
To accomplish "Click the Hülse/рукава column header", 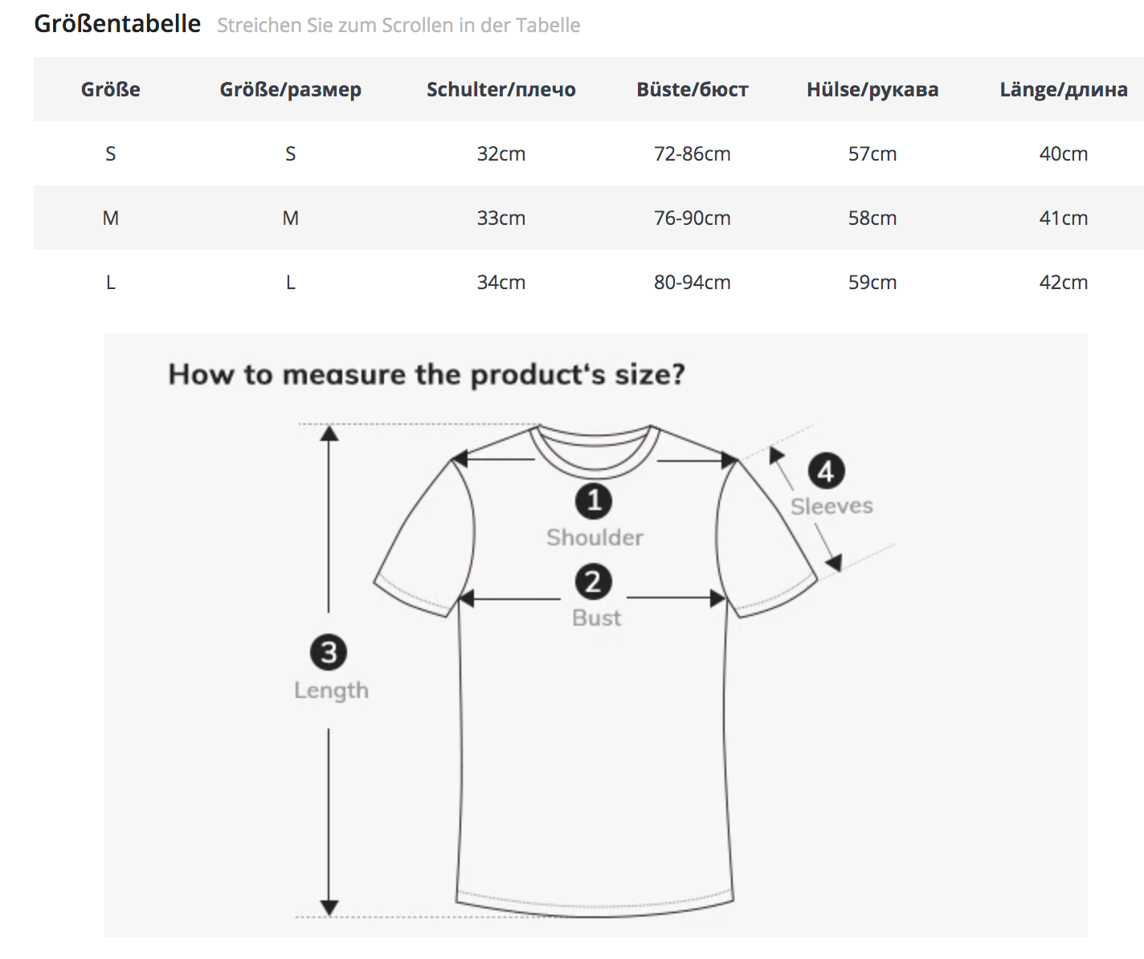I will (x=872, y=89).
